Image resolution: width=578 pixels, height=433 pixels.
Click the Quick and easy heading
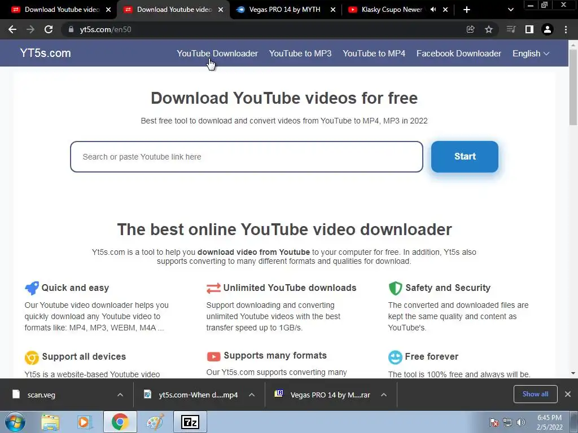75,288
